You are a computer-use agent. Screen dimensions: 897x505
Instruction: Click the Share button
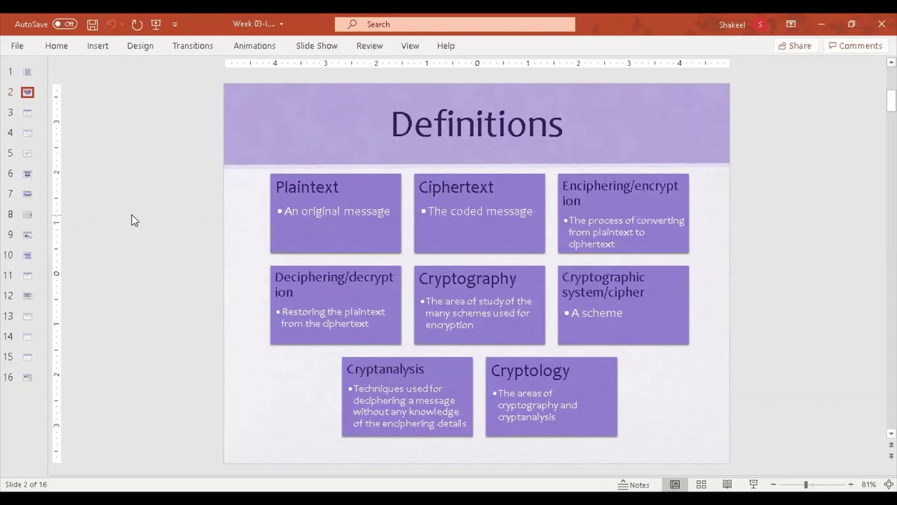795,46
